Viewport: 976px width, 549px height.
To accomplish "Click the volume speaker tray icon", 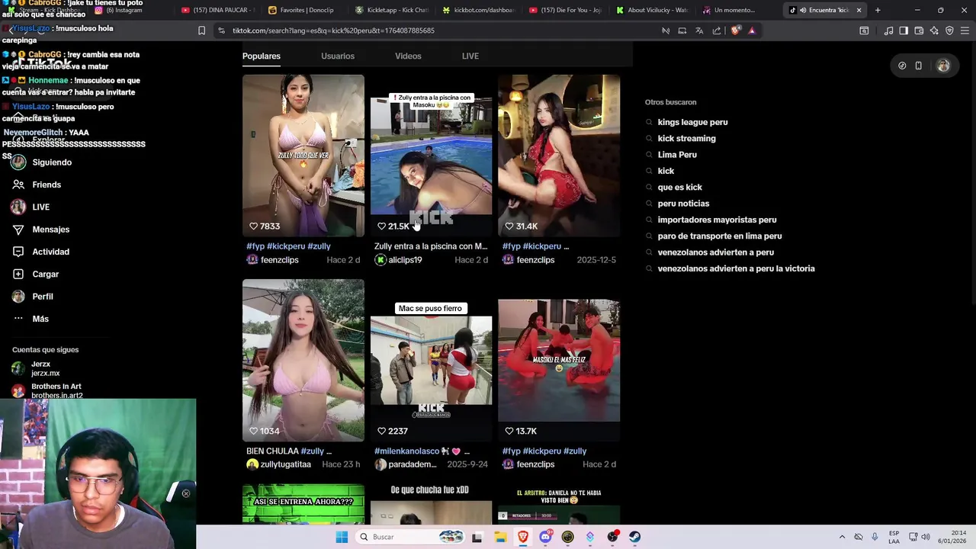I will (x=926, y=537).
